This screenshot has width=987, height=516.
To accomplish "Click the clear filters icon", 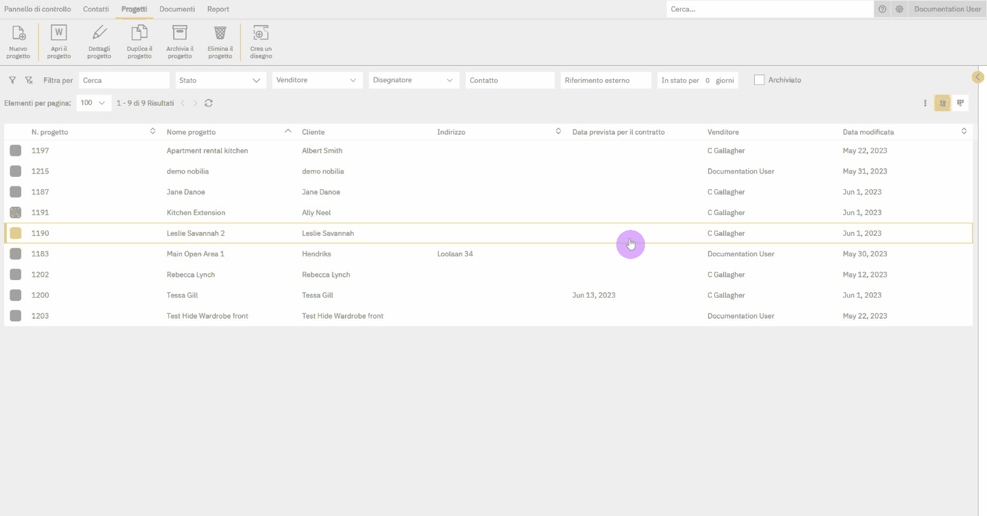I will [x=29, y=79].
